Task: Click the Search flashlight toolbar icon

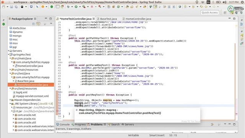Action: (x=137, y=7)
